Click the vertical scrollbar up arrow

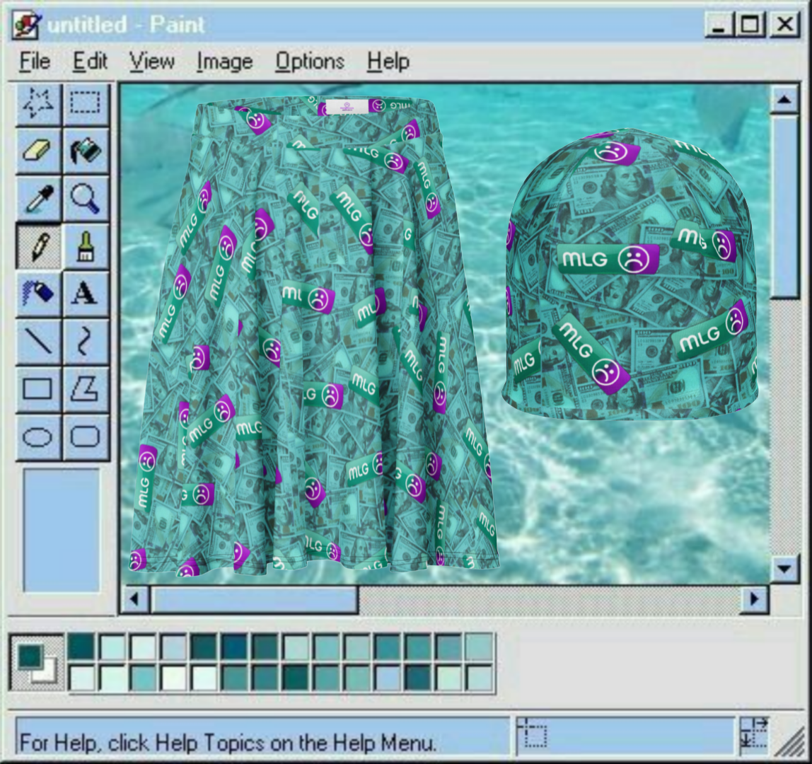[x=784, y=100]
